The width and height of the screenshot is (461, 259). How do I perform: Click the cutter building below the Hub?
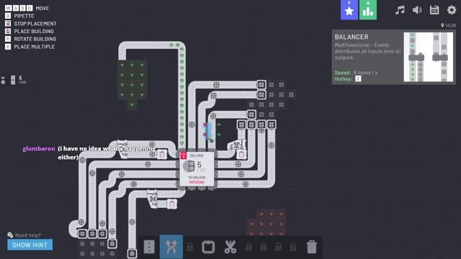point(152,199)
